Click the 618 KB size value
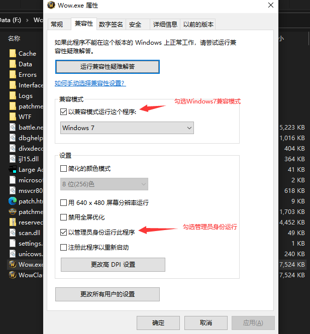 [294, 191]
